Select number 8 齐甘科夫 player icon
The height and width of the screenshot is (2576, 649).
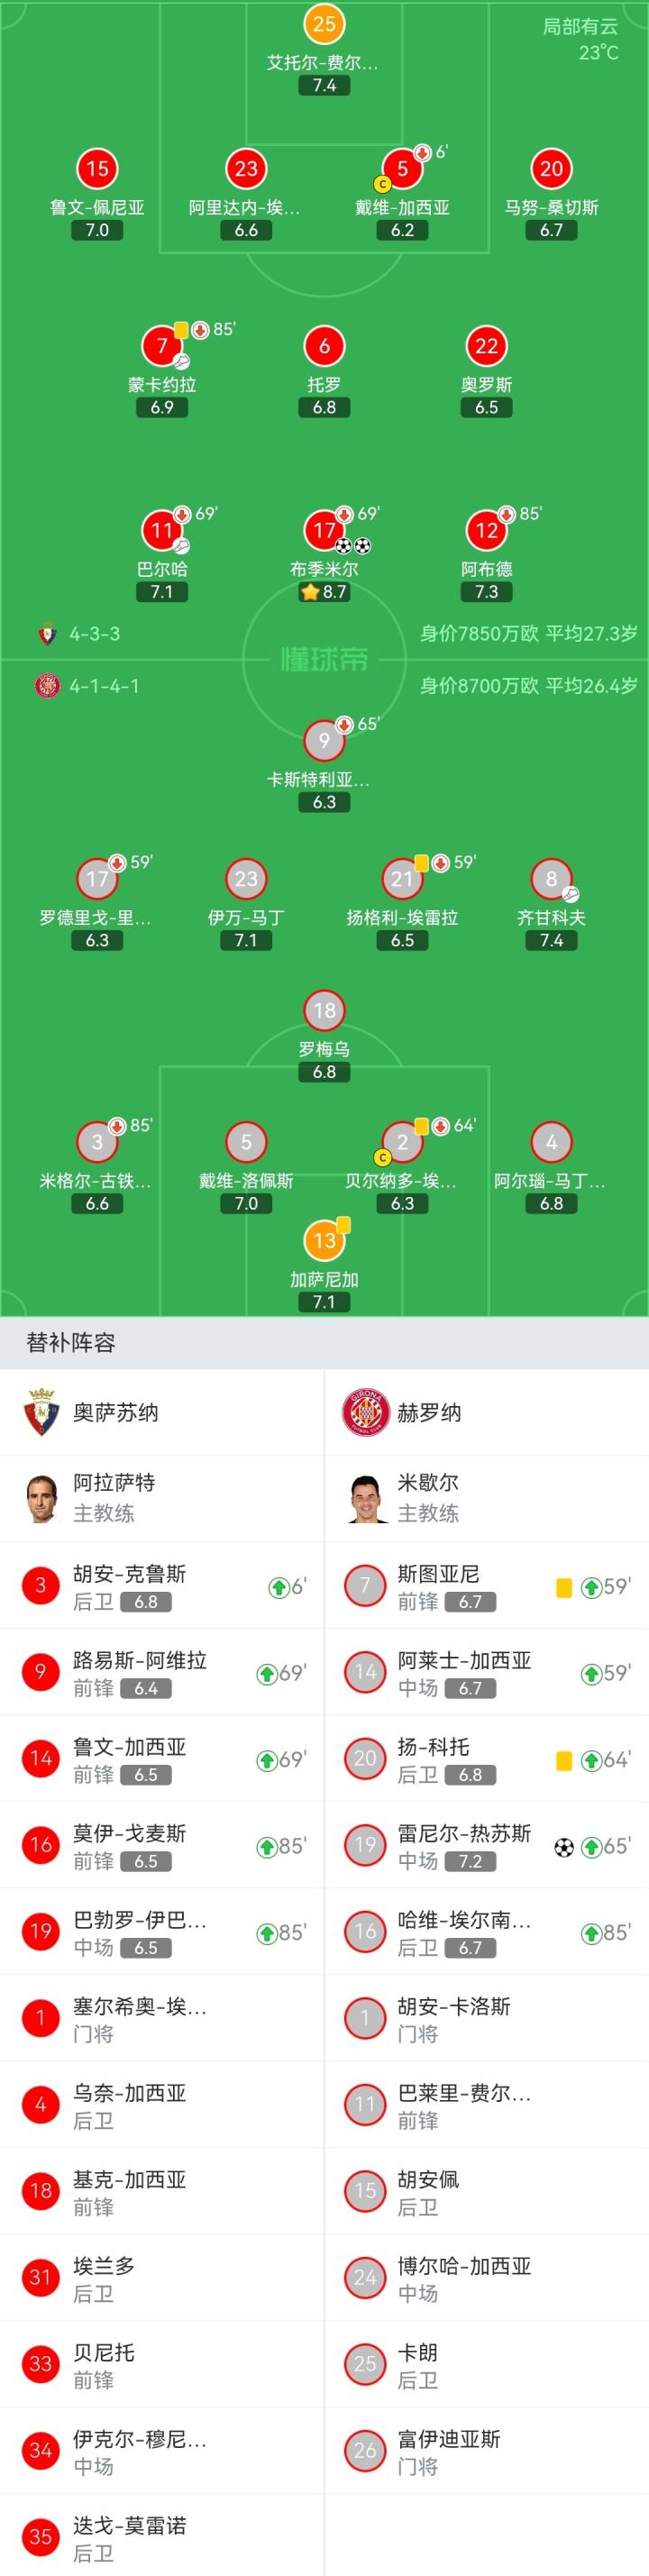pos(551,879)
